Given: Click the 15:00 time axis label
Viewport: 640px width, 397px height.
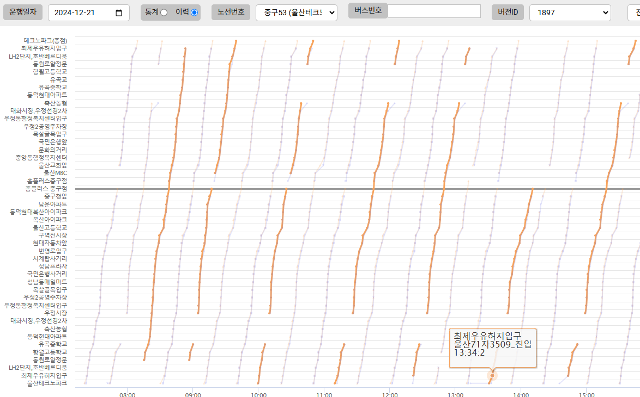Looking at the screenshot, I should point(586,394).
